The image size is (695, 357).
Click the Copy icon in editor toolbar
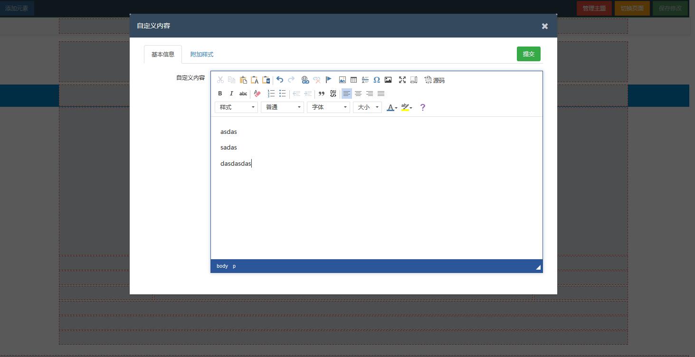[232, 80]
